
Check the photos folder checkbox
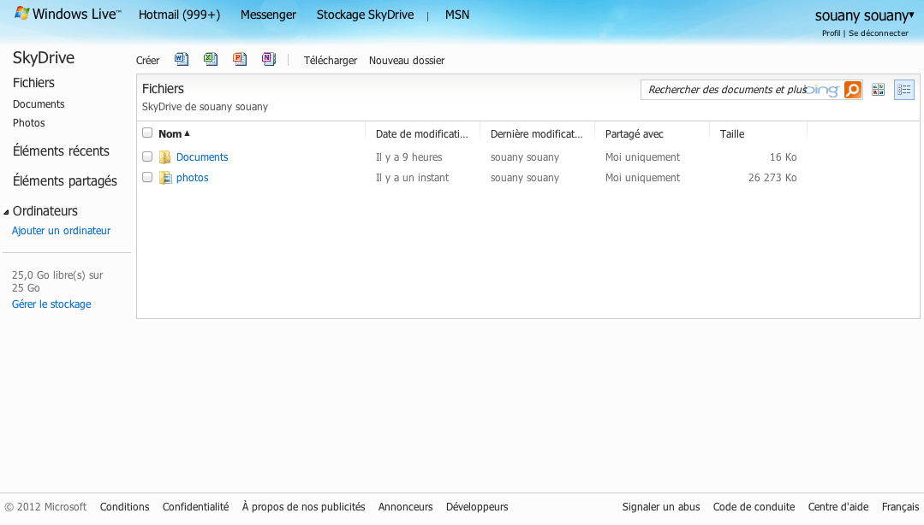(x=147, y=177)
